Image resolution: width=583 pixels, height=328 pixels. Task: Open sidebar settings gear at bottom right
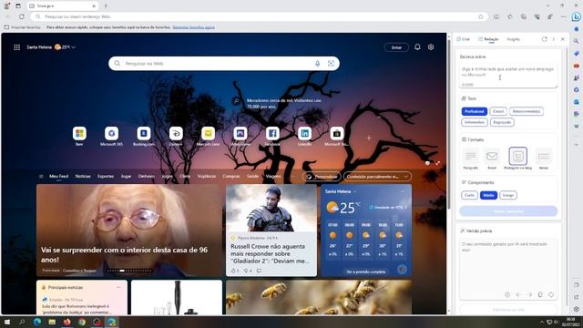tap(576, 309)
